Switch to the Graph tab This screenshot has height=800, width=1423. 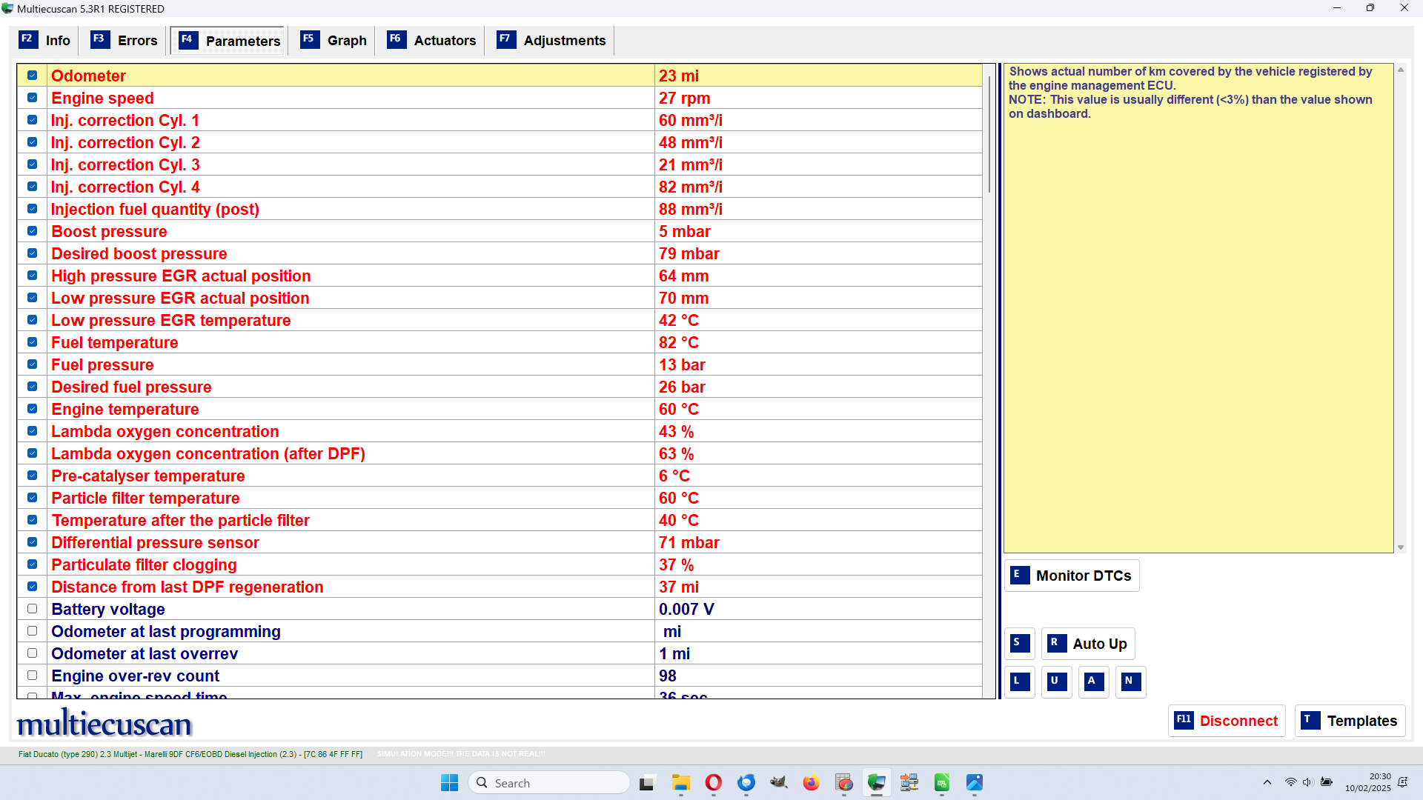(334, 41)
